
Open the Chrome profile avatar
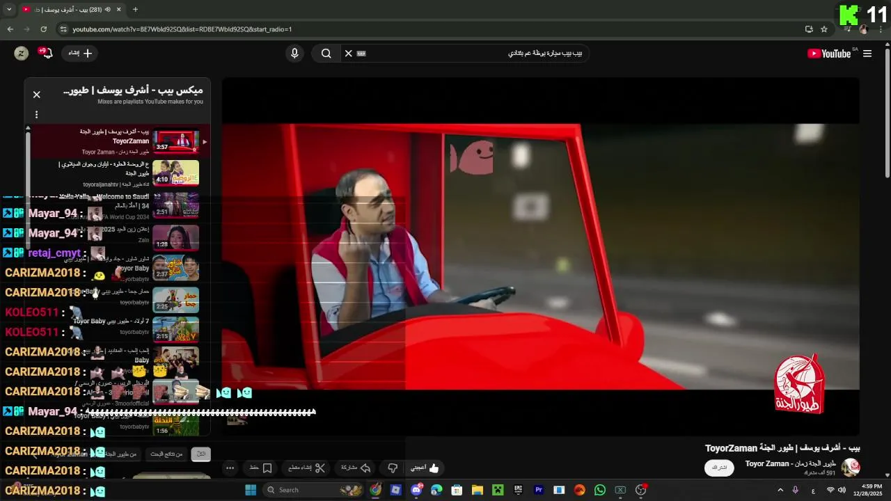click(x=864, y=29)
